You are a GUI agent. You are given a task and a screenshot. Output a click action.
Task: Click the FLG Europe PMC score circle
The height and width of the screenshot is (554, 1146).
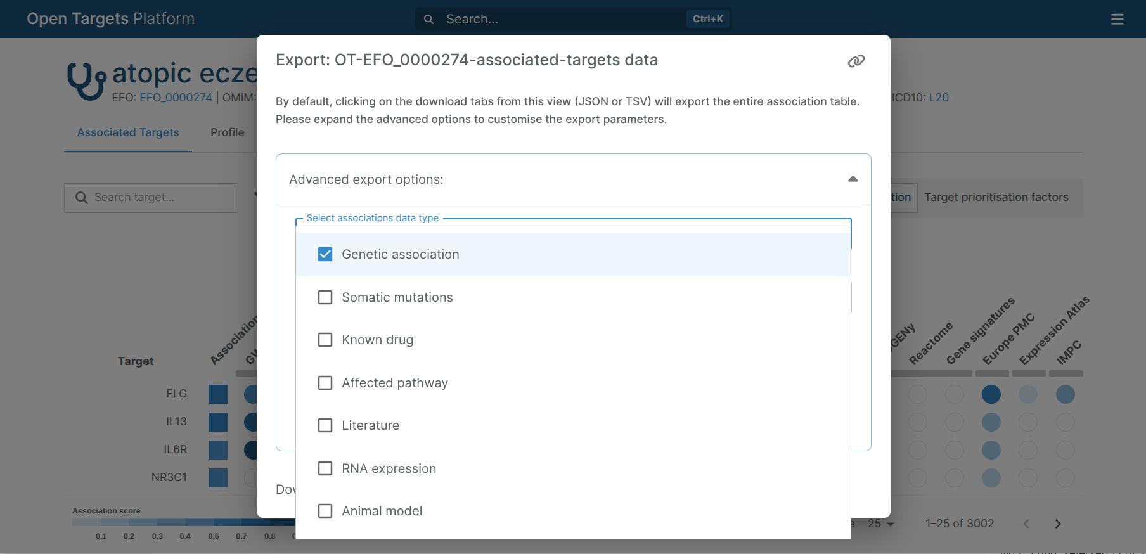[x=991, y=394]
